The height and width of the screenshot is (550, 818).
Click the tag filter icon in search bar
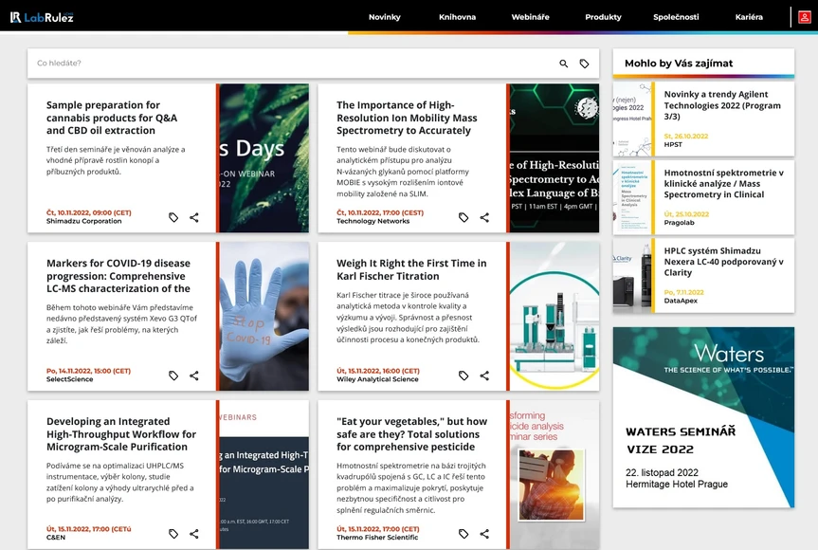click(584, 64)
